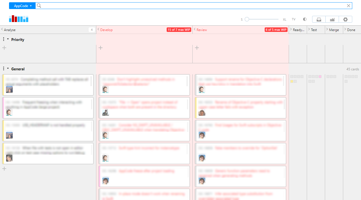Open the burndown chart report icon
Image resolution: width=361 pixels, height=200 pixels.
tap(332, 19)
